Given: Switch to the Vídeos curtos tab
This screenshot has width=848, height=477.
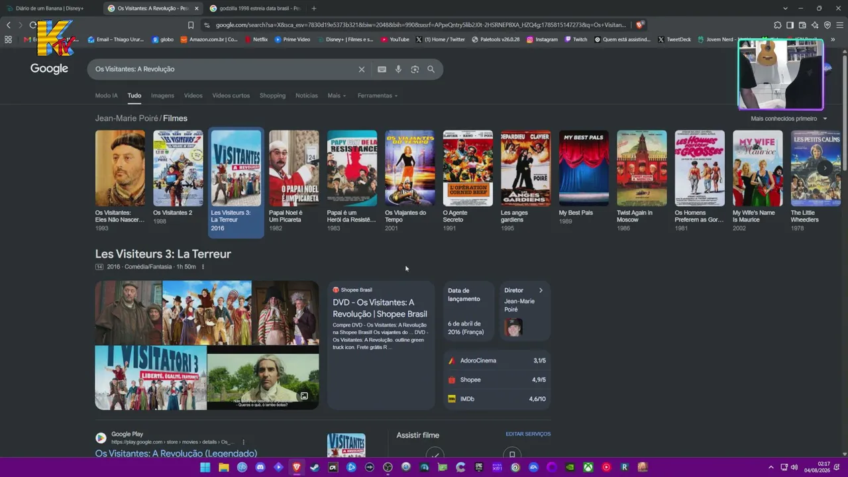Looking at the screenshot, I should [x=231, y=95].
